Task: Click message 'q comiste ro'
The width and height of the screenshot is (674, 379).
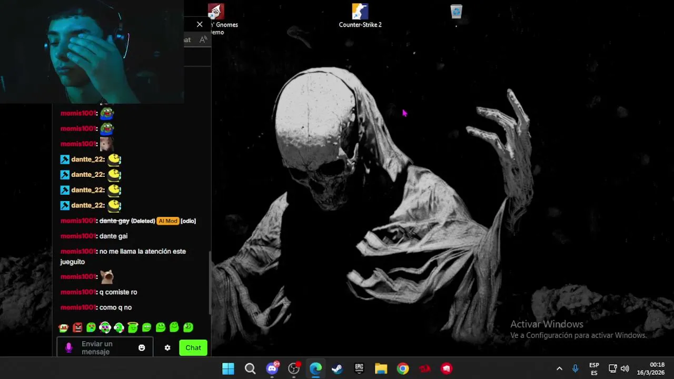Action: 118,292
